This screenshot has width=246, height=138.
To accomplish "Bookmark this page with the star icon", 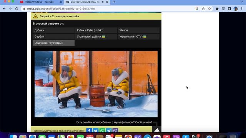I will 209,9.
